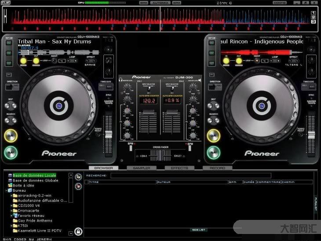Set loop OUT point on right deck
Screen dimensions: 321x241
239,61
